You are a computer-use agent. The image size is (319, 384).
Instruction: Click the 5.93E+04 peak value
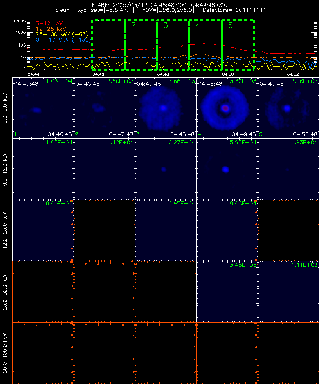click(x=243, y=142)
